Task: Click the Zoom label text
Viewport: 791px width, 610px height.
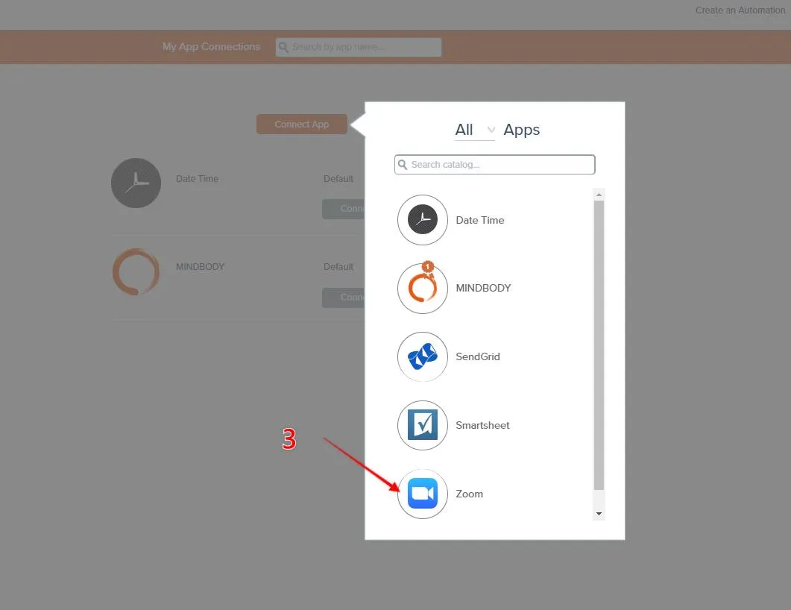Action: coord(469,494)
